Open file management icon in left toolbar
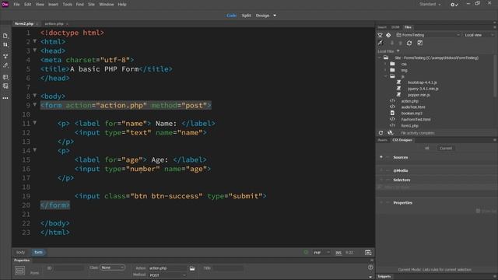Screen dimensions: 498x280 pyautogui.click(x=5, y=36)
